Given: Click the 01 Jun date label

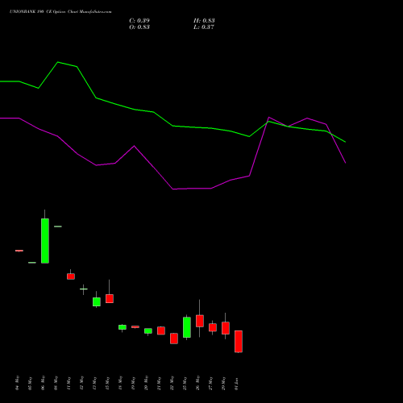Looking at the screenshot, I should coord(237,383).
